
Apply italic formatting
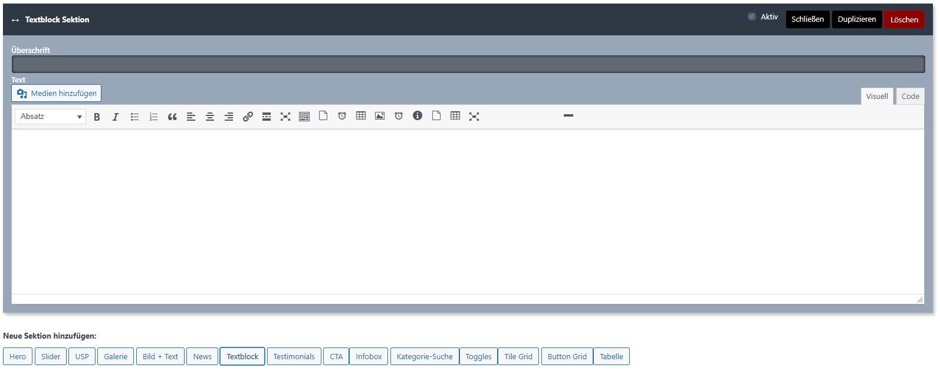(116, 117)
